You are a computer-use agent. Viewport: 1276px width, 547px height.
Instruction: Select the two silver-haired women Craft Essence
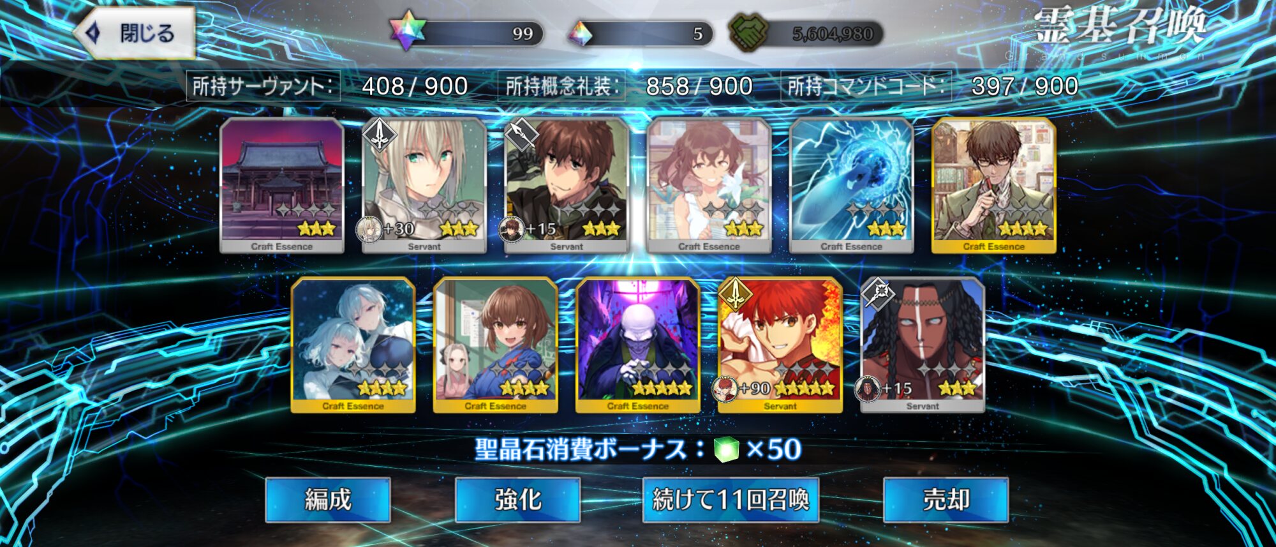tap(353, 345)
